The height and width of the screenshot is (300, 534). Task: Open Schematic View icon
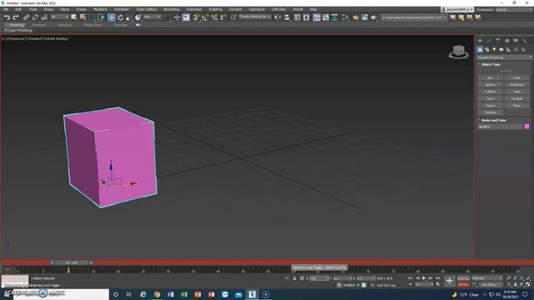point(335,17)
